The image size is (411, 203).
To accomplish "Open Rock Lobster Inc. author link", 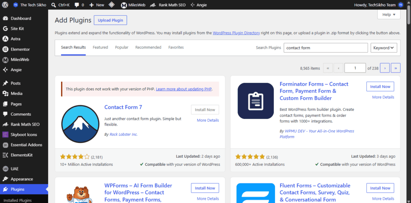I will [x=124, y=135].
